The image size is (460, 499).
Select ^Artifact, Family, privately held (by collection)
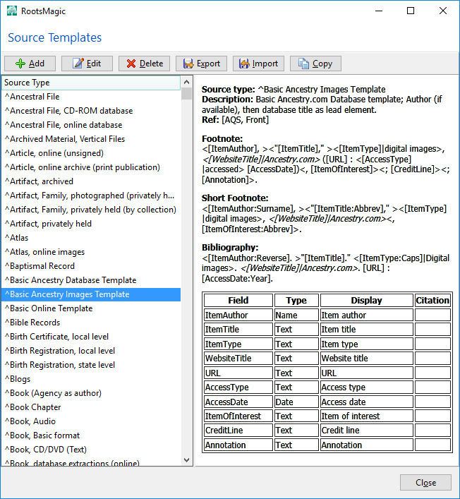(91, 210)
